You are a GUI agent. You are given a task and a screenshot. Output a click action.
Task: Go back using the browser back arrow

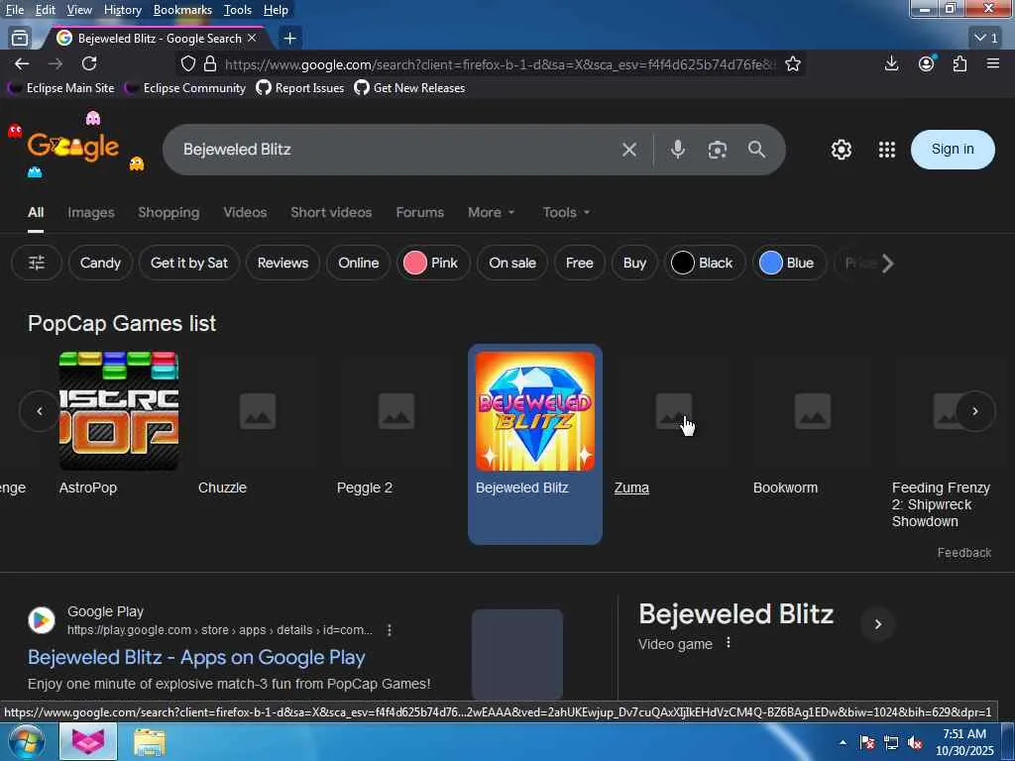pyautogui.click(x=22, y=63)
